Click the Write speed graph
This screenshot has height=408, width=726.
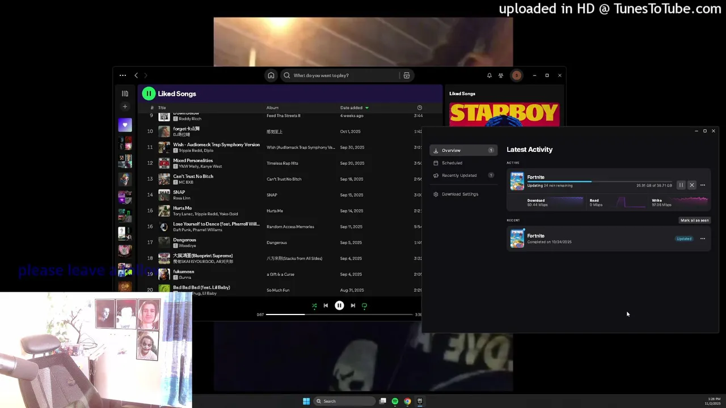coord(691,202)
